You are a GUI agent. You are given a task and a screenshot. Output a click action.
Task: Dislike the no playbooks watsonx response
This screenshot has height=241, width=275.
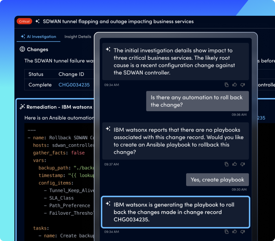pos(242,164)
